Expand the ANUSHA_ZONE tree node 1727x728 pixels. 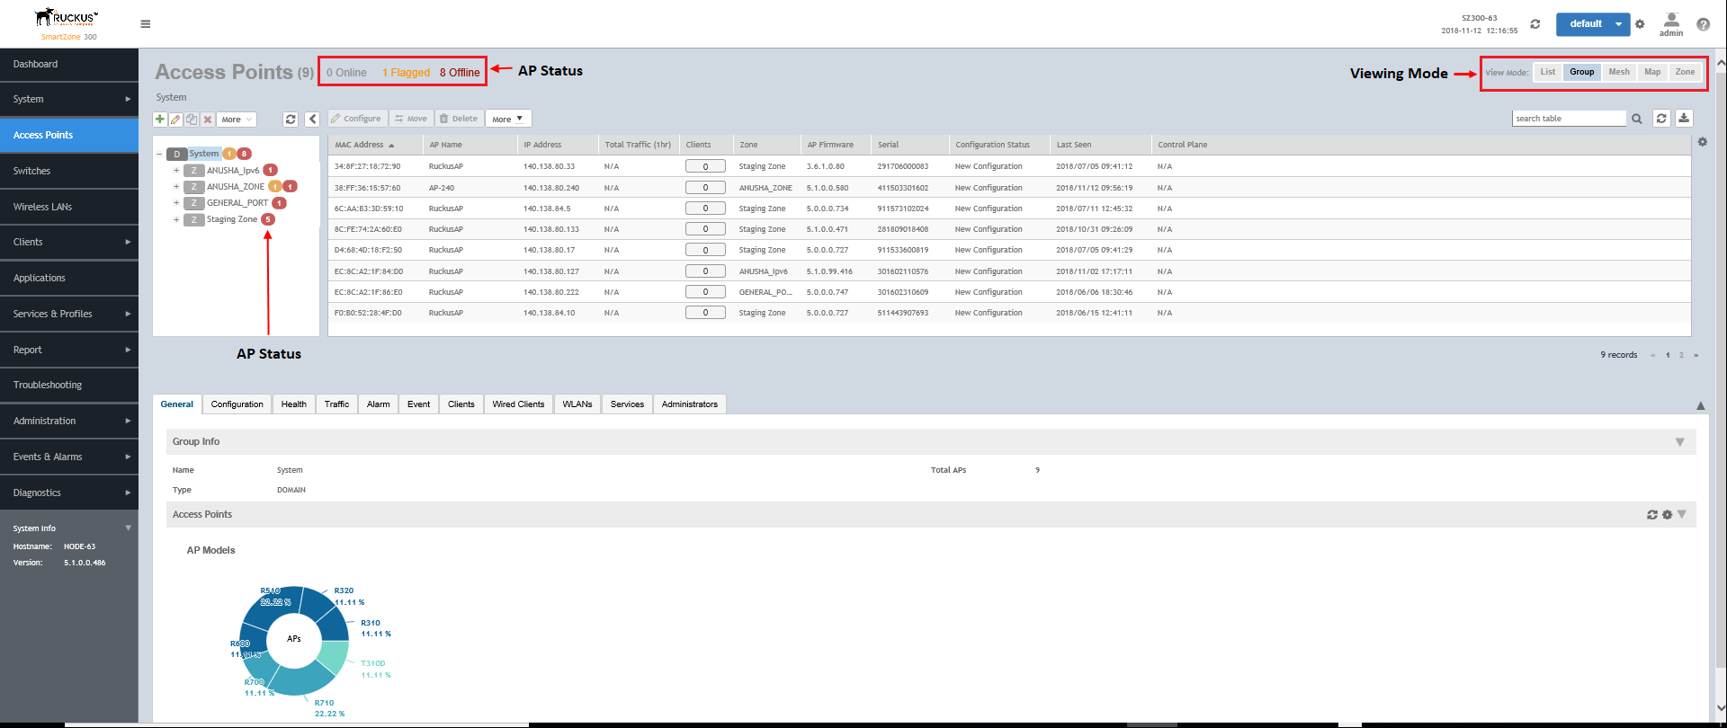pyautogui.click(x=176, y=187)
